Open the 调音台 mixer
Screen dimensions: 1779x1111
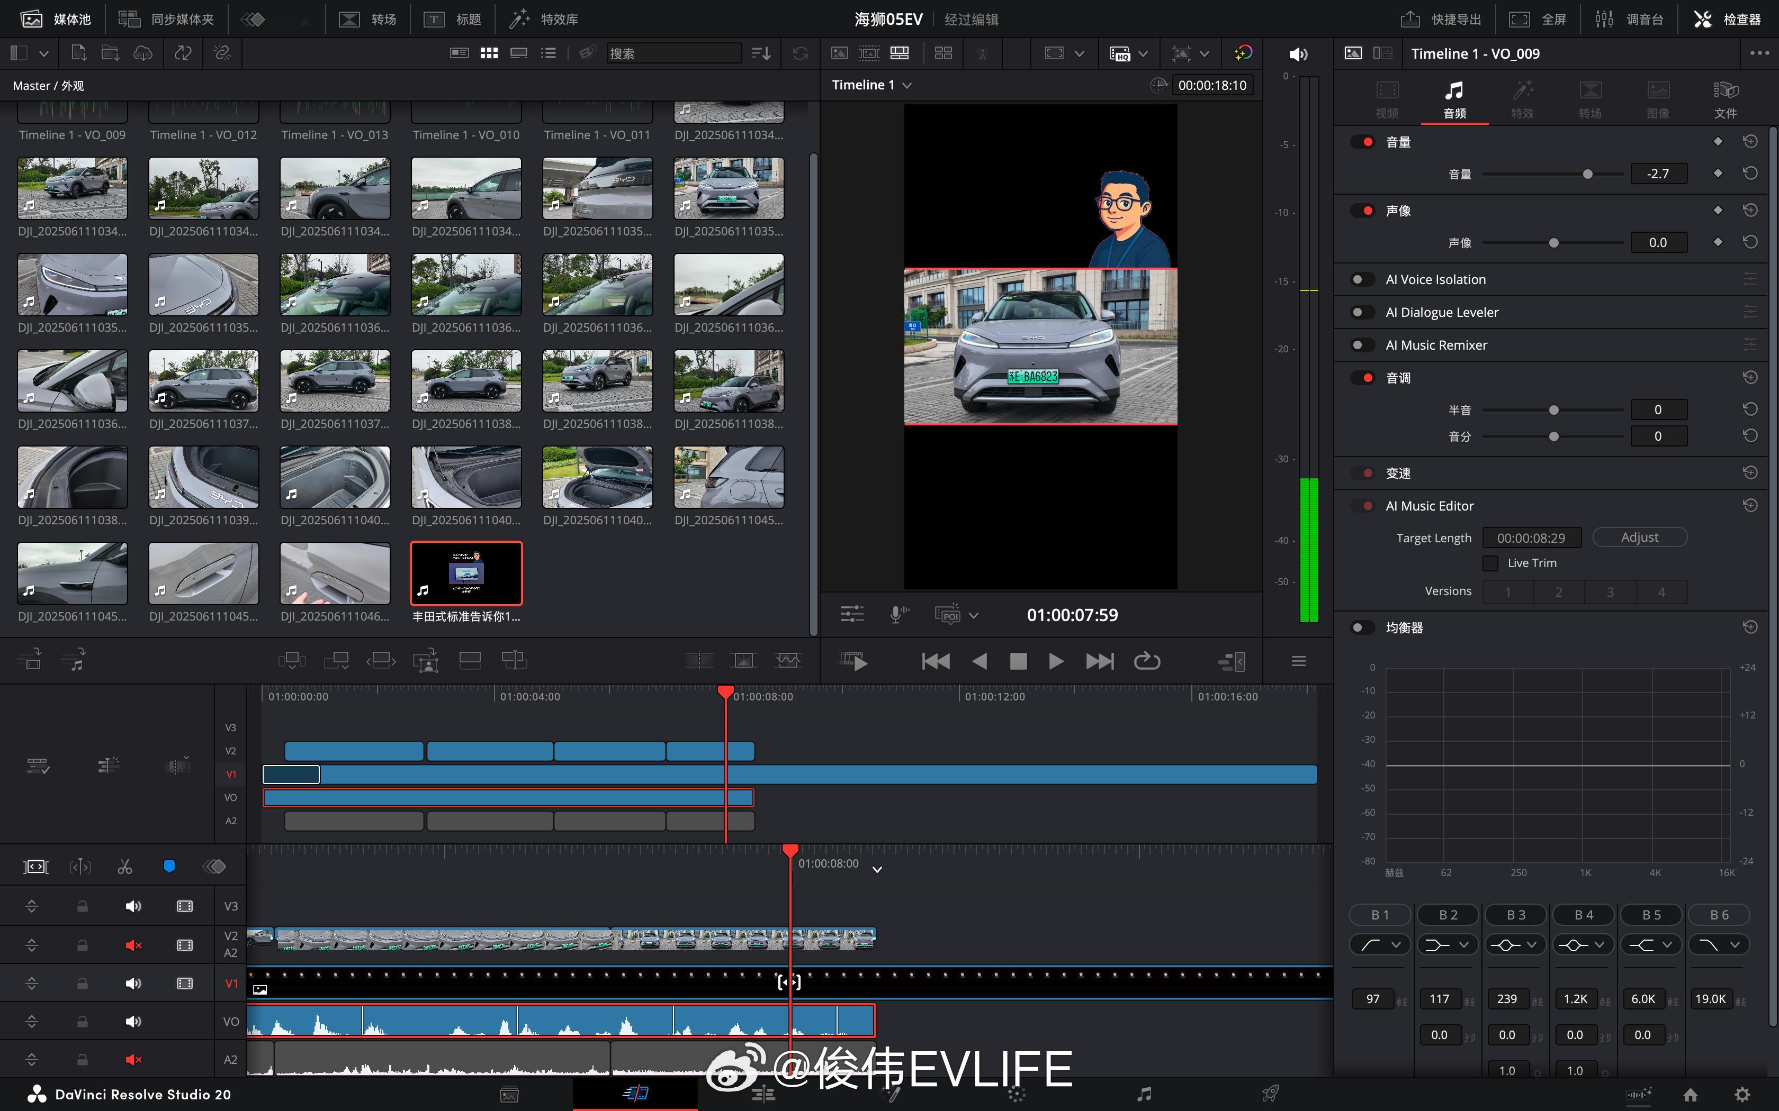click(x=1629, y=19)
